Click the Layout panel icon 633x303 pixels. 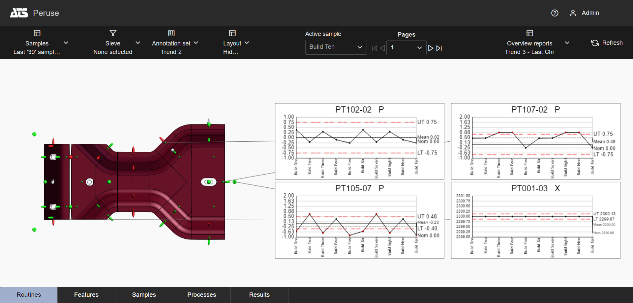(232, 33)
